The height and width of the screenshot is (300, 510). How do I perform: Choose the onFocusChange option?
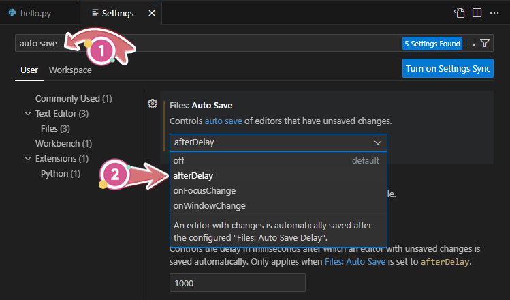click(x=204, y=190)
